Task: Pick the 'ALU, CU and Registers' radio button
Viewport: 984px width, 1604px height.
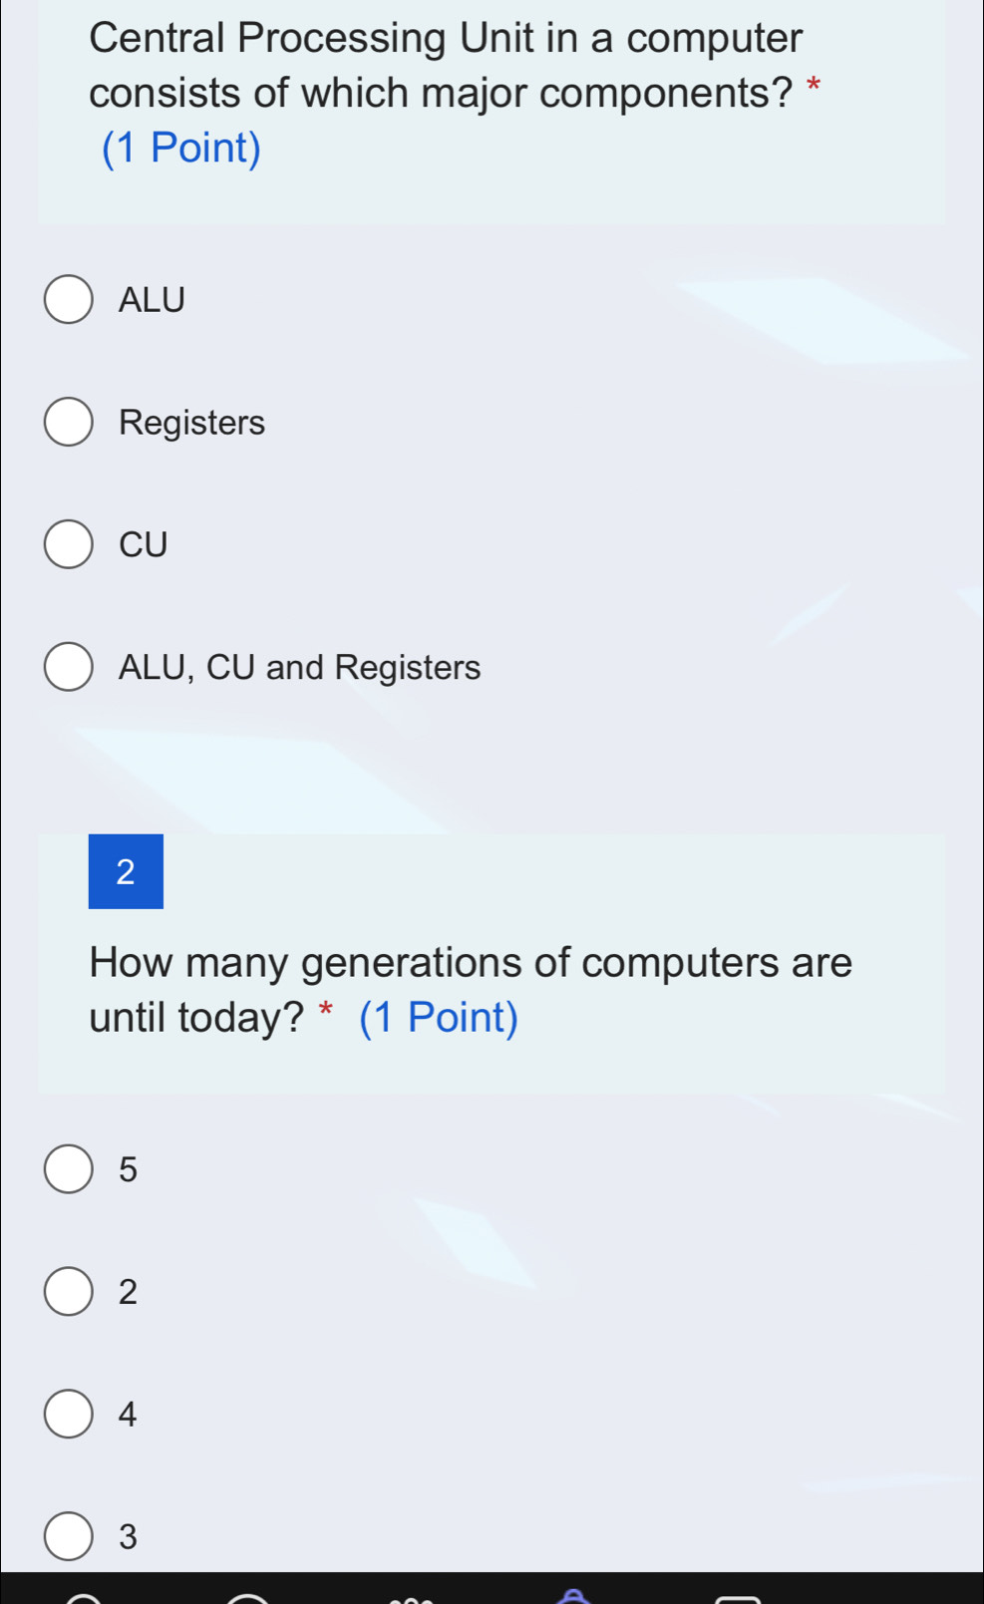Action: (x=69, y=667)
